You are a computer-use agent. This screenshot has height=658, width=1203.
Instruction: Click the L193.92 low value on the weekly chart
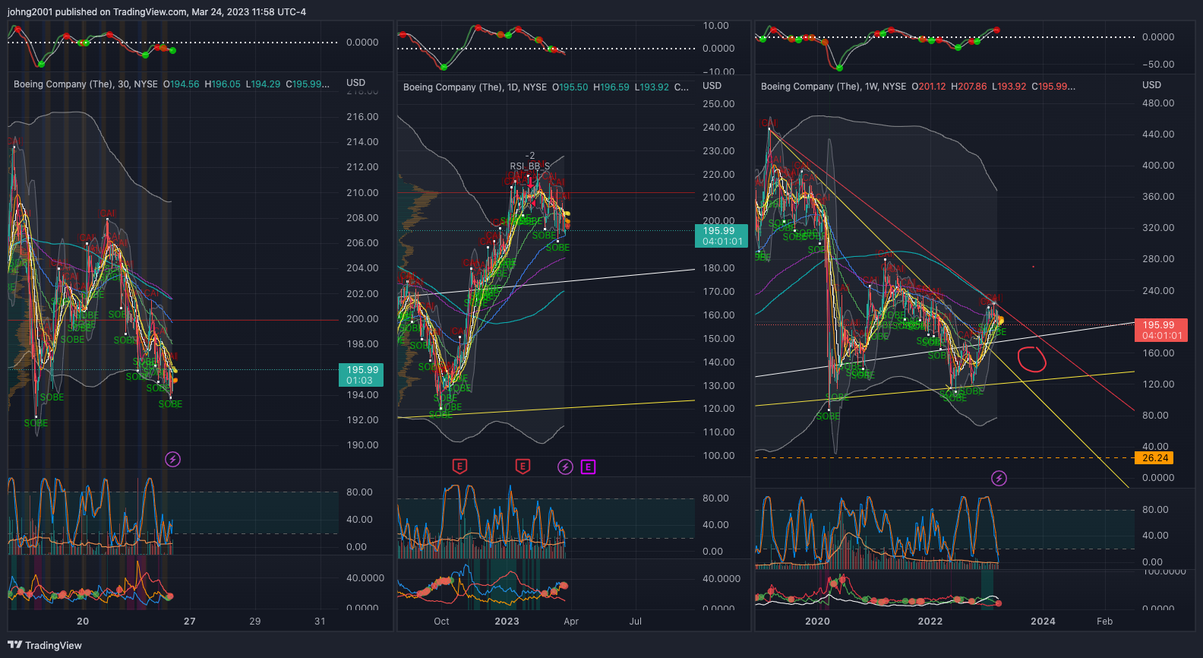tap(1009, 87)
